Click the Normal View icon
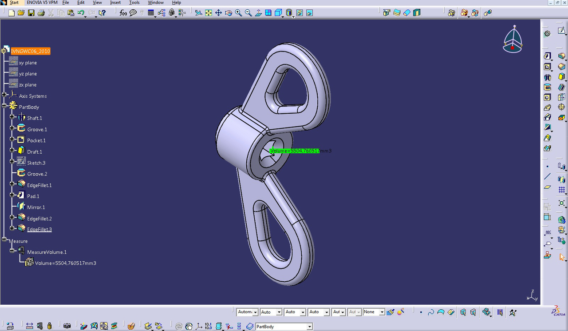568x331 pixels. (x=258, y=13)
